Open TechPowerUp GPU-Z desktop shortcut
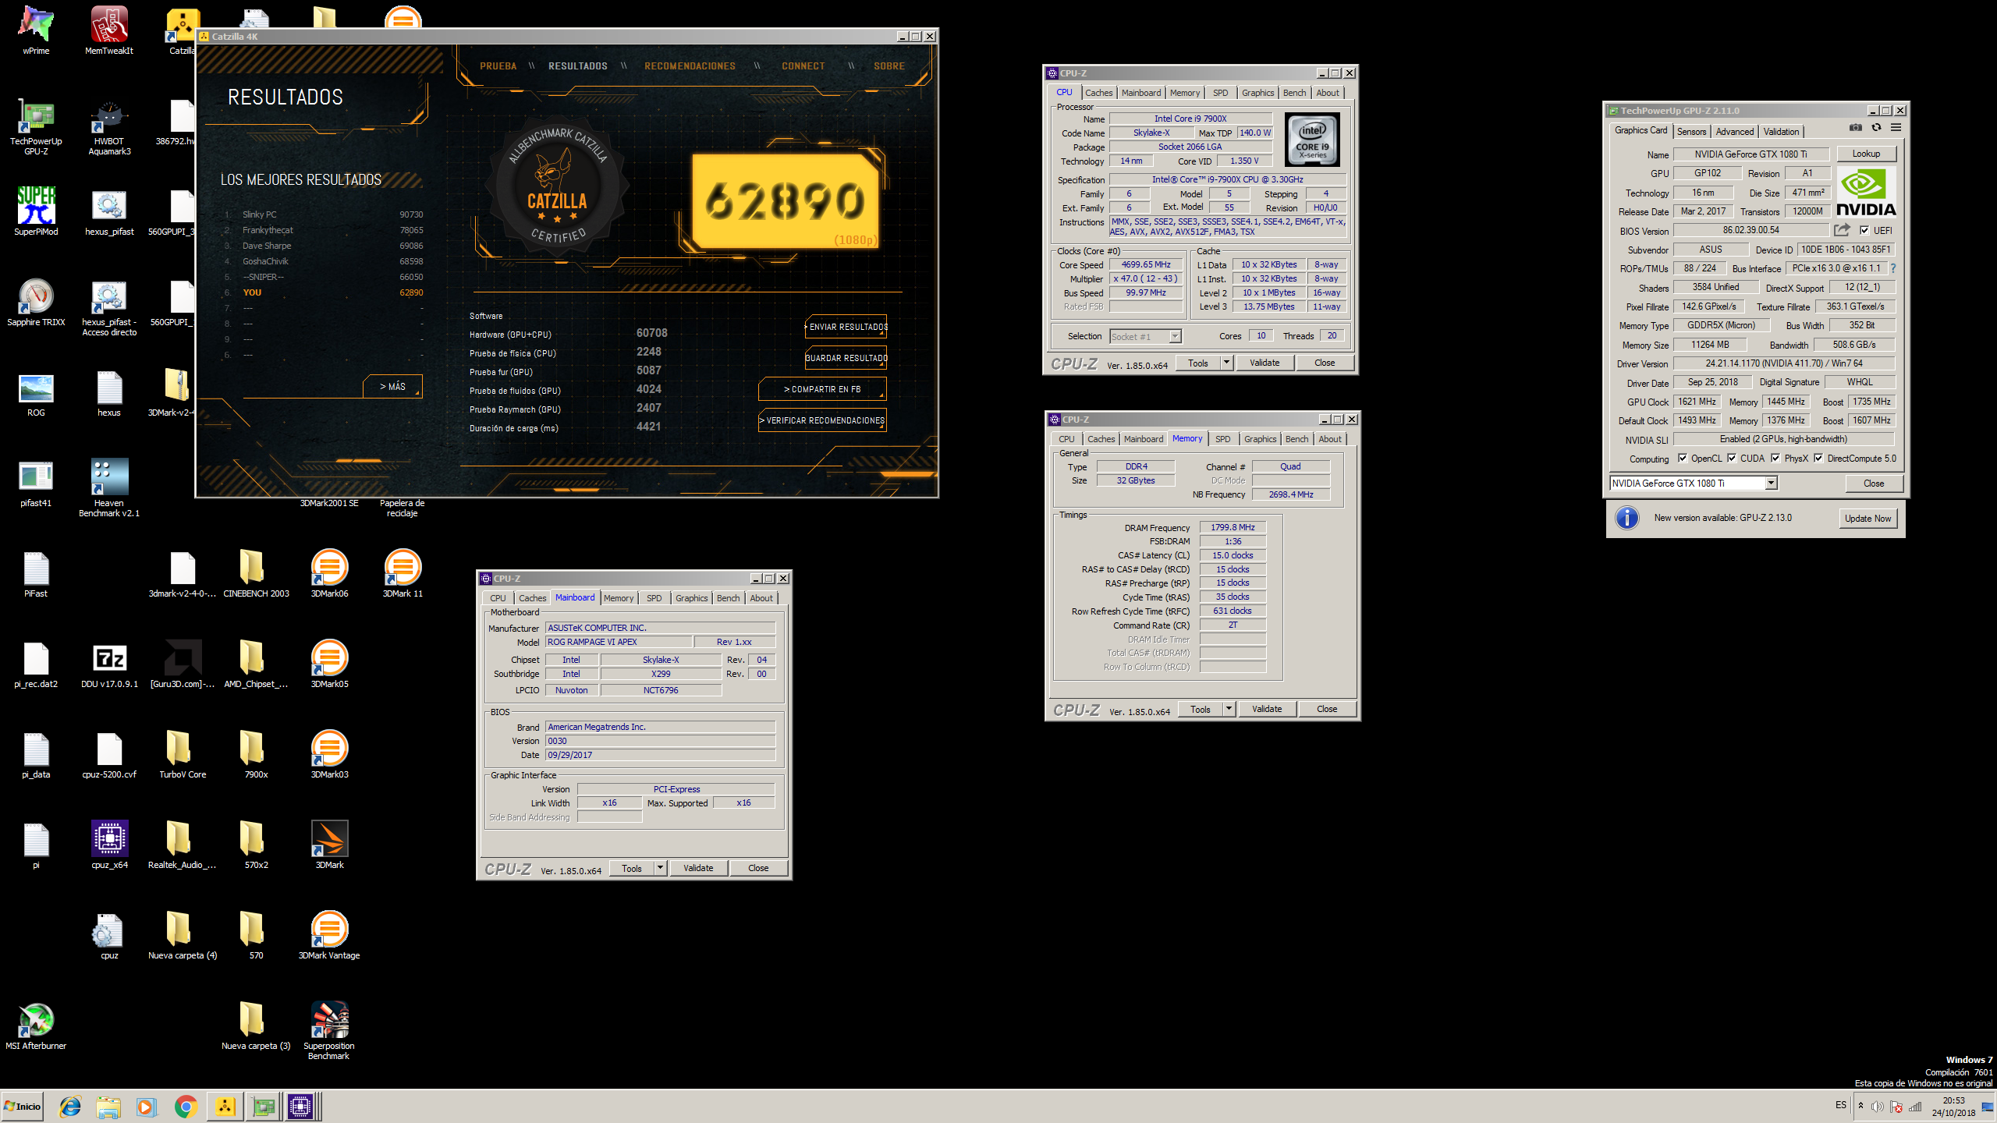The image size is (1997, 1123). coord(36,127)
